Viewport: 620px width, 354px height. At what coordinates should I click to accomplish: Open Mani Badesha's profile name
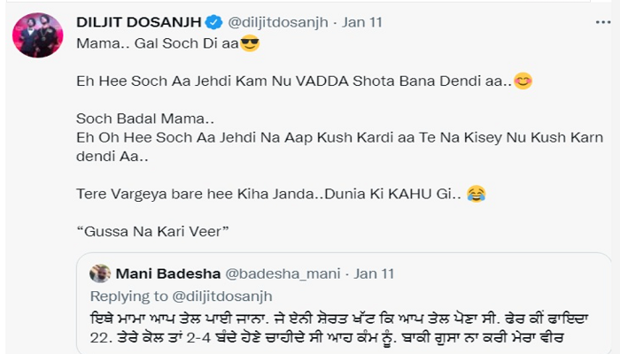click(x=168, y=273)
